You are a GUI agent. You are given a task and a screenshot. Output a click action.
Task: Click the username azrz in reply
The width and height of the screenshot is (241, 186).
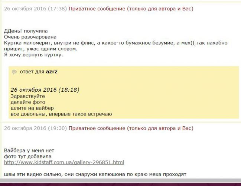coord(52,72)
